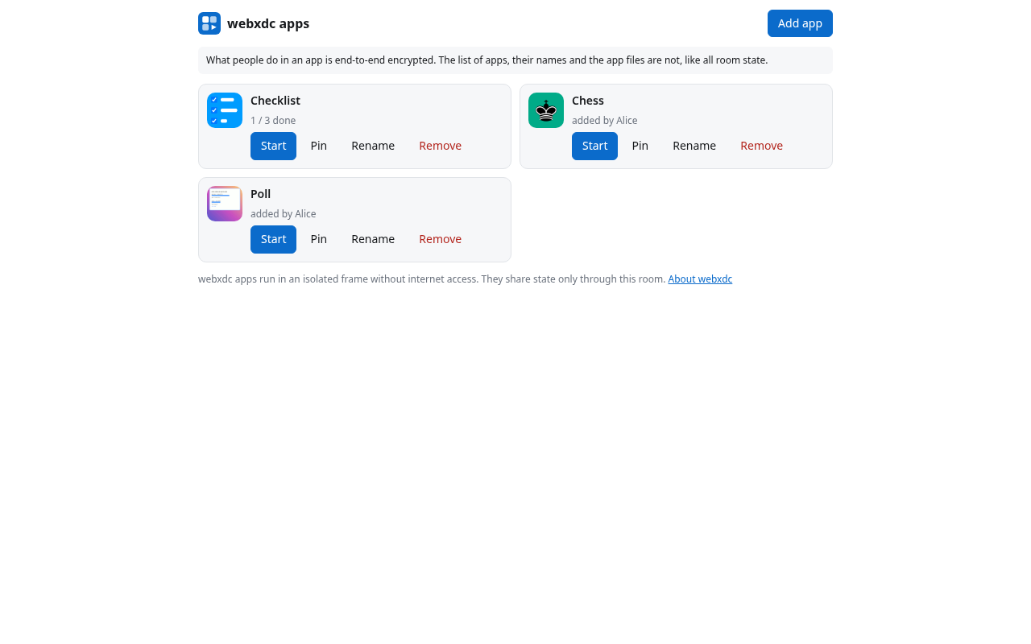Pin the Poll app
This screenshot has height=644, width=1031.
pyautogui.click(x=319, y=239)
